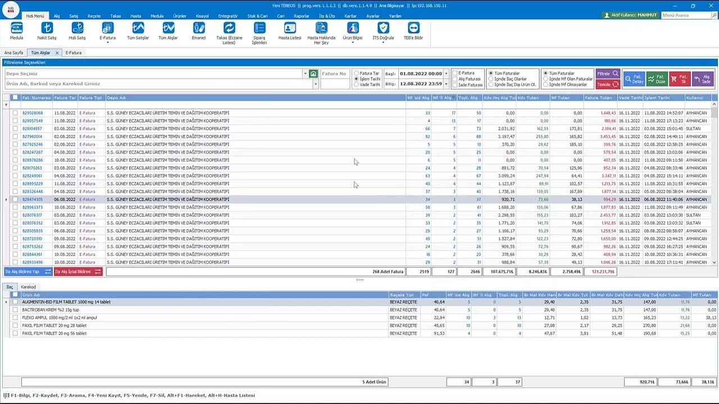Switch to the E-Fatura document tab
Viewport: 719px width, 404px height.
[74, 53]
